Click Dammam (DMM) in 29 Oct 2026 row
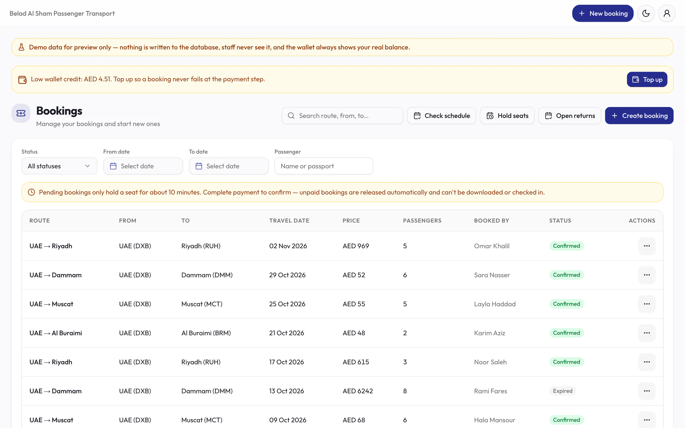This screenshot has height=428, width=685. point(207,275)
